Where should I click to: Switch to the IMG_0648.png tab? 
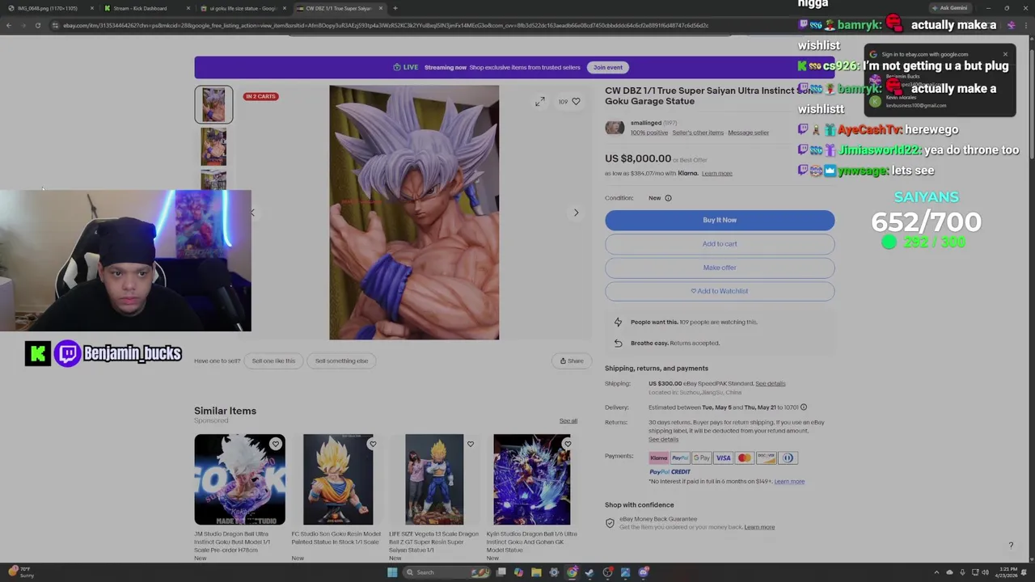coord(49,8)
